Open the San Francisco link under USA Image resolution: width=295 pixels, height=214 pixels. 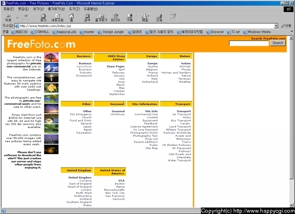coord(115,196)
